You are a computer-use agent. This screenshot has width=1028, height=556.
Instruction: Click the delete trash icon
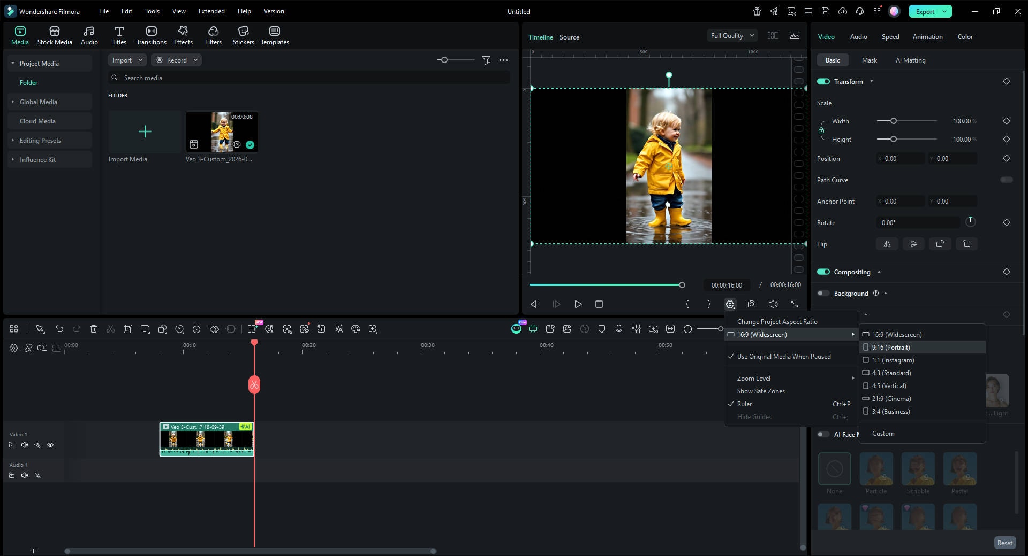[x=94, y=329]
